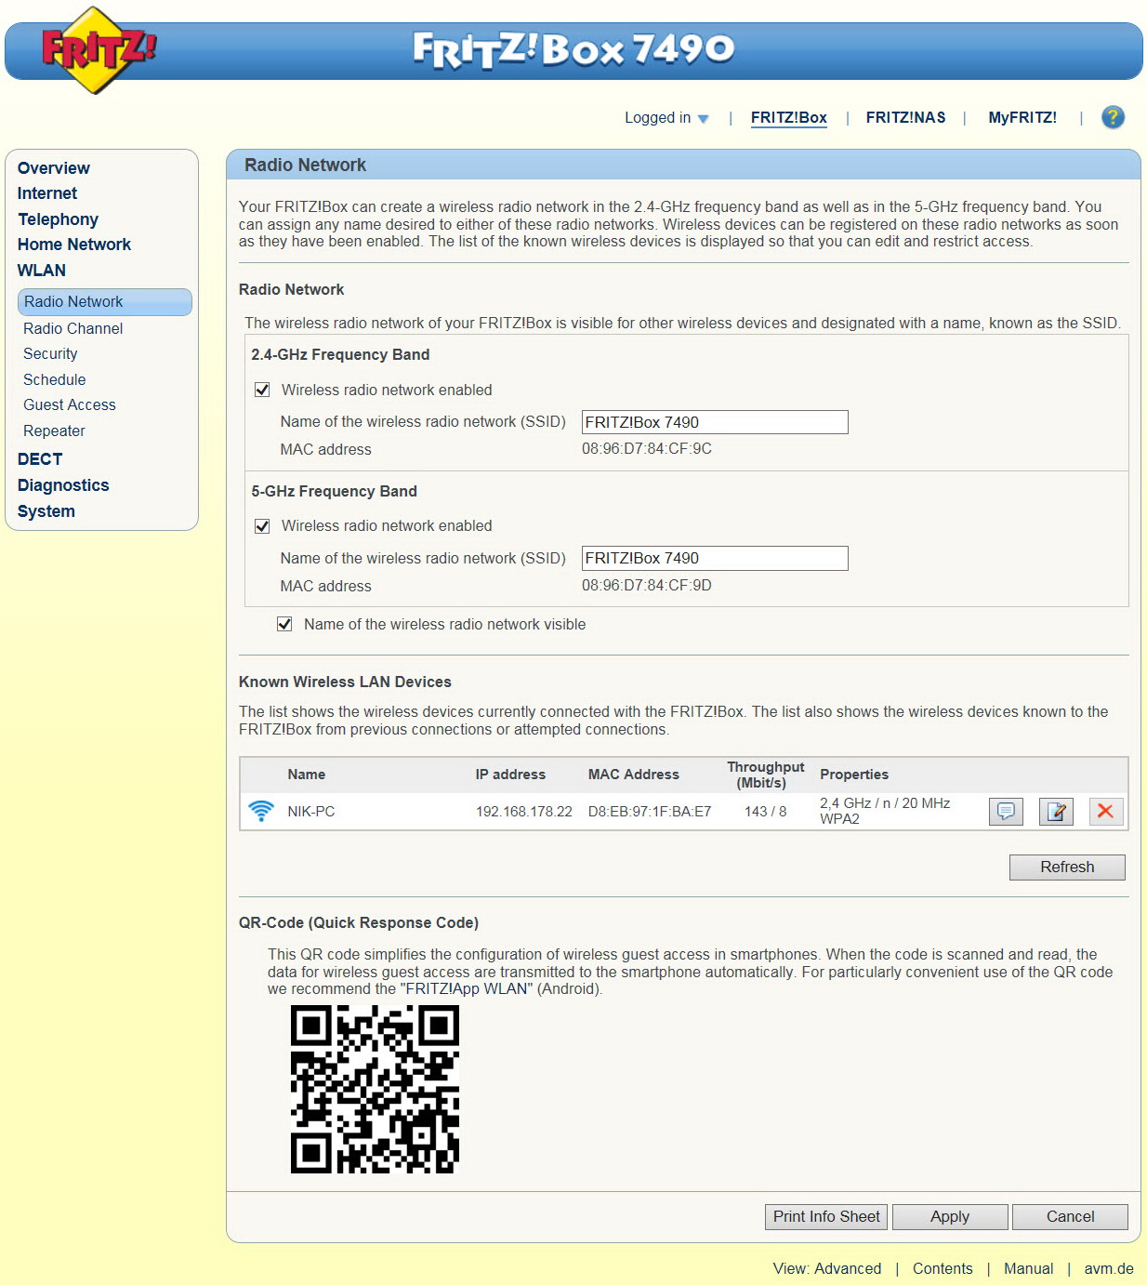This screenshot has height=1285, width=1147.
Task: Edit the NIK-PC device entry
Action: click(1056, 812)
